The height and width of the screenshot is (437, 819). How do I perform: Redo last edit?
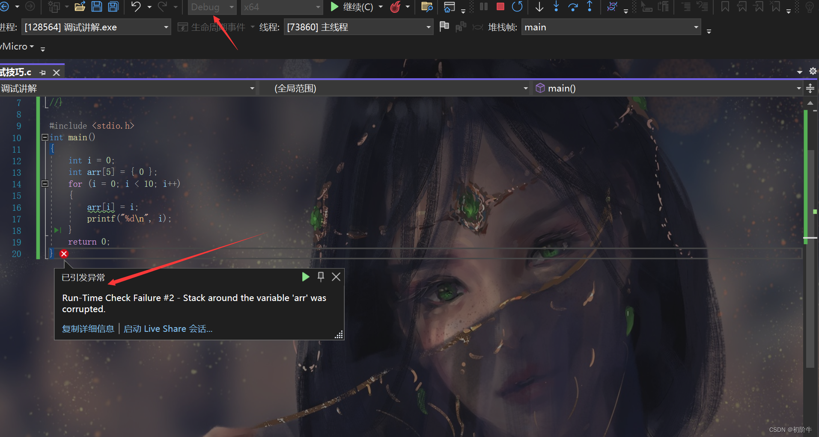(x=162, y=7)
